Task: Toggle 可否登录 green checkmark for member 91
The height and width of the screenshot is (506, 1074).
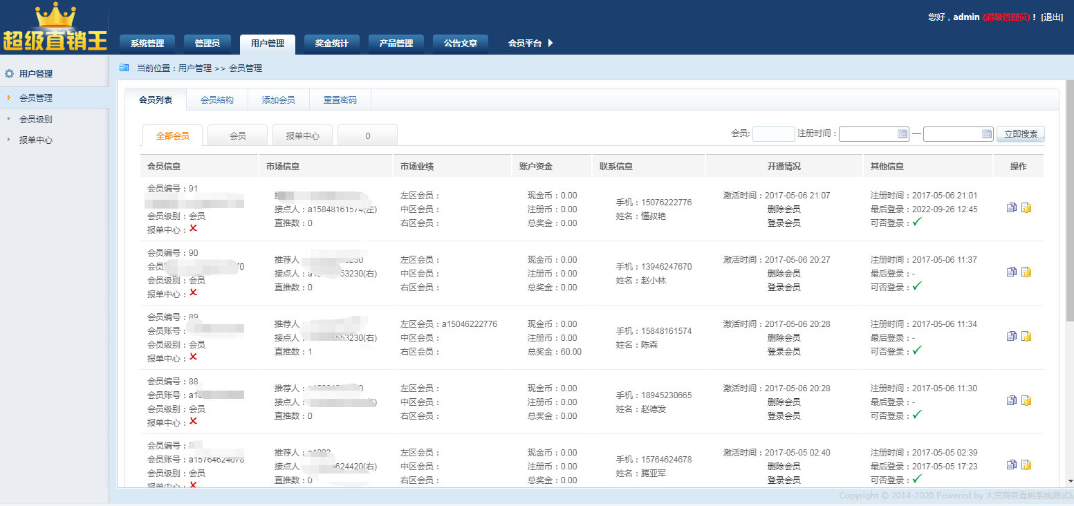Action: click(x=917, y=223)
